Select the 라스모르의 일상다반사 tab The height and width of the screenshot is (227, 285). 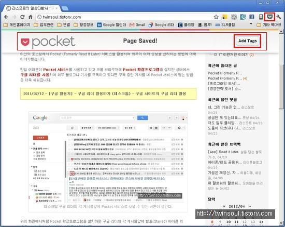(x=32, y=8)
